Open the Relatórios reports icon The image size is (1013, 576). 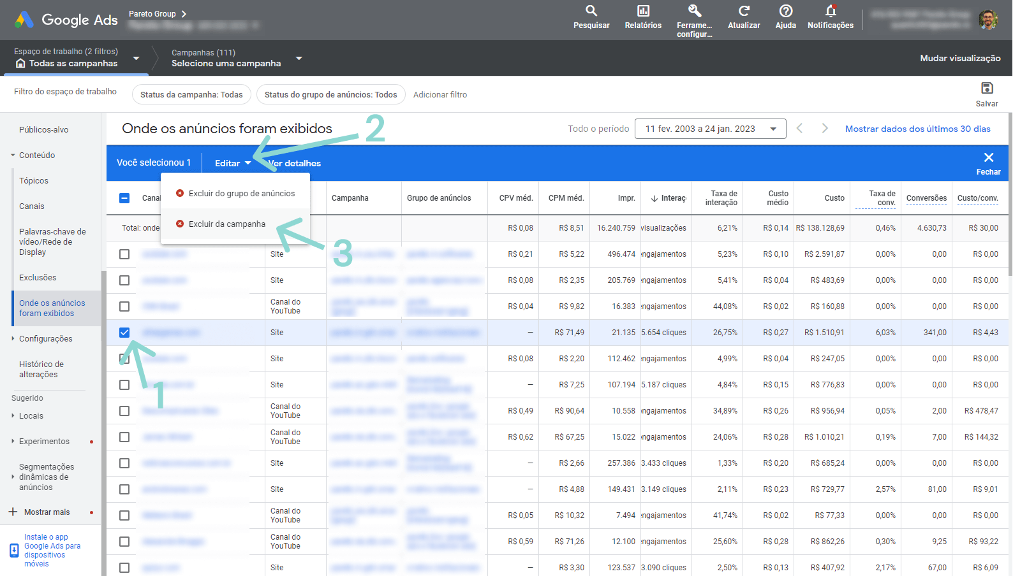coord(643,11)
